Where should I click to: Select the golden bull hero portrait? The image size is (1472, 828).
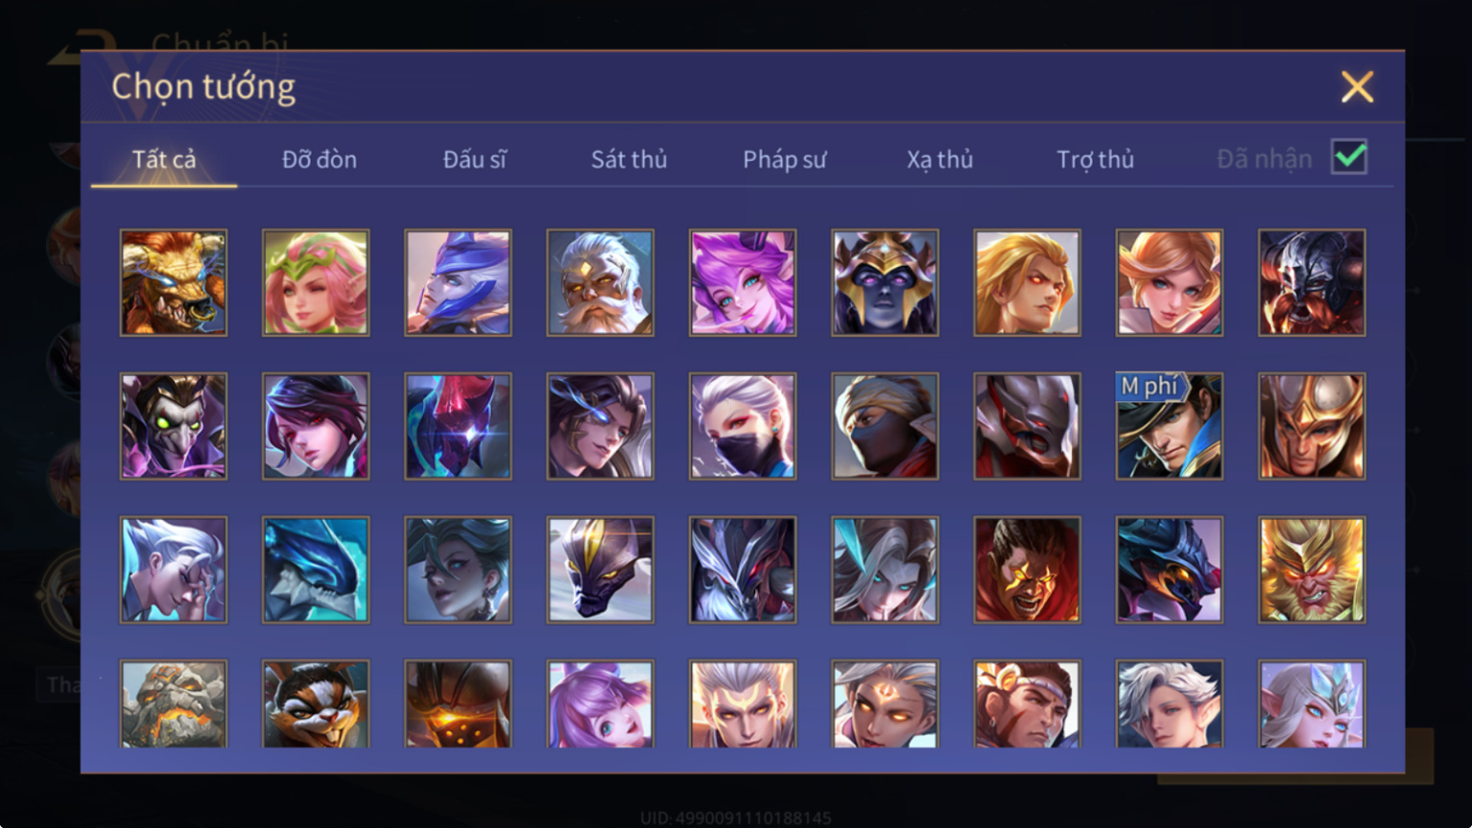coord(174,282)
